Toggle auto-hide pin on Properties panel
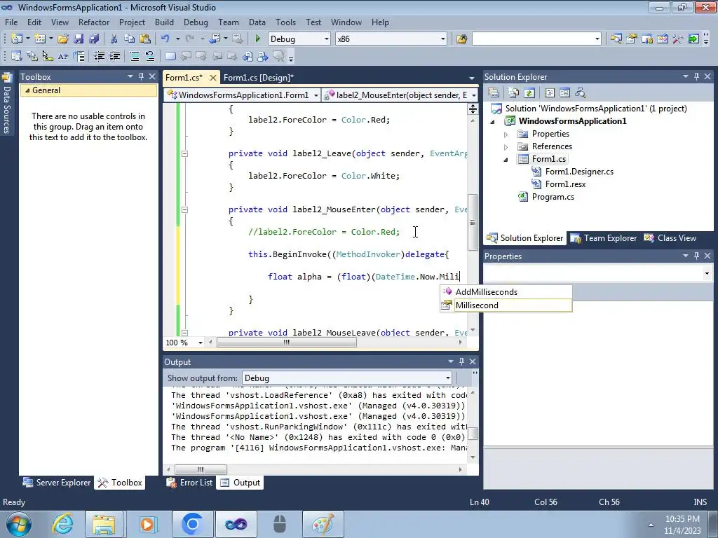 (x=696, y=256)
